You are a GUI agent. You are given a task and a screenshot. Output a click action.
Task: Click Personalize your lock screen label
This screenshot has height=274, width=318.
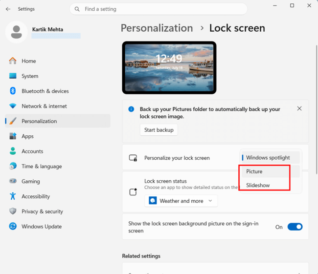[177, 158]
